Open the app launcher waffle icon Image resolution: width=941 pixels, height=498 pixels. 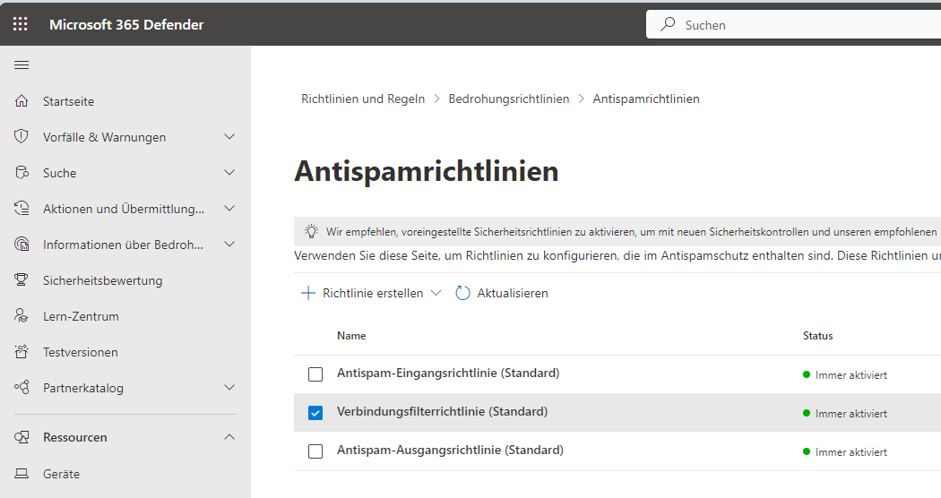[x=21, y=24]
